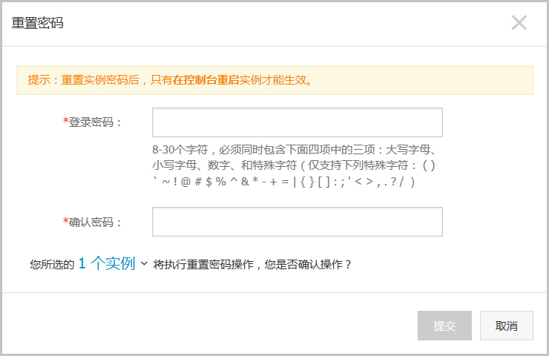Click the red asterisk before 确认密码
Viewport: 549px width, 356px height.
(x=66, y=222)
